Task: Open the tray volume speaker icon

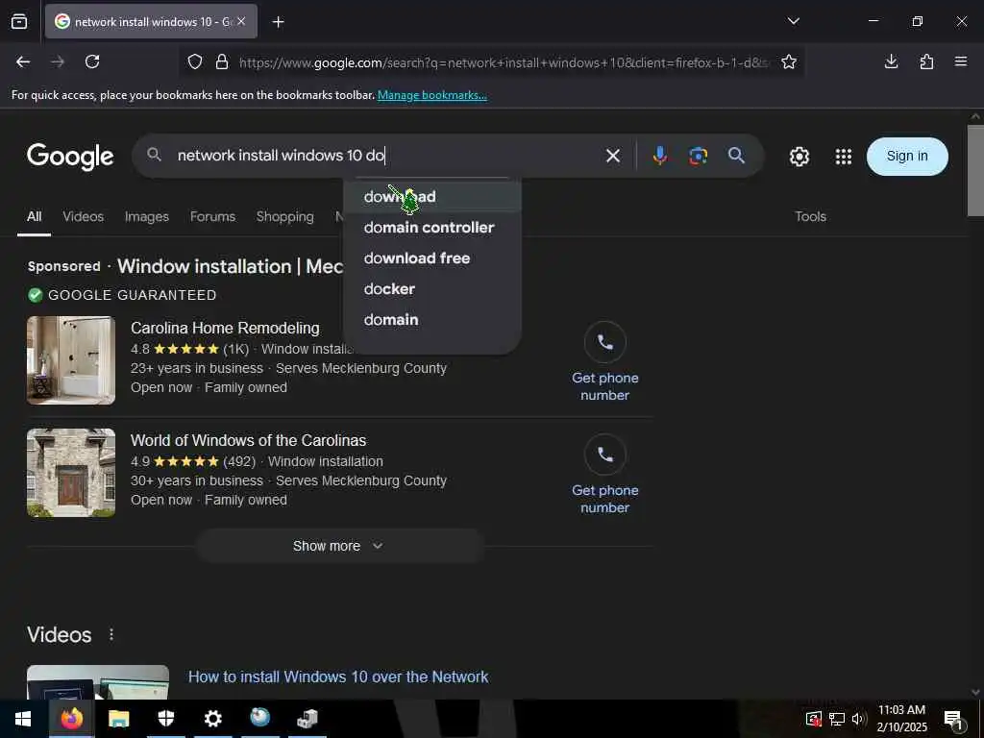Action: point(858,719)
